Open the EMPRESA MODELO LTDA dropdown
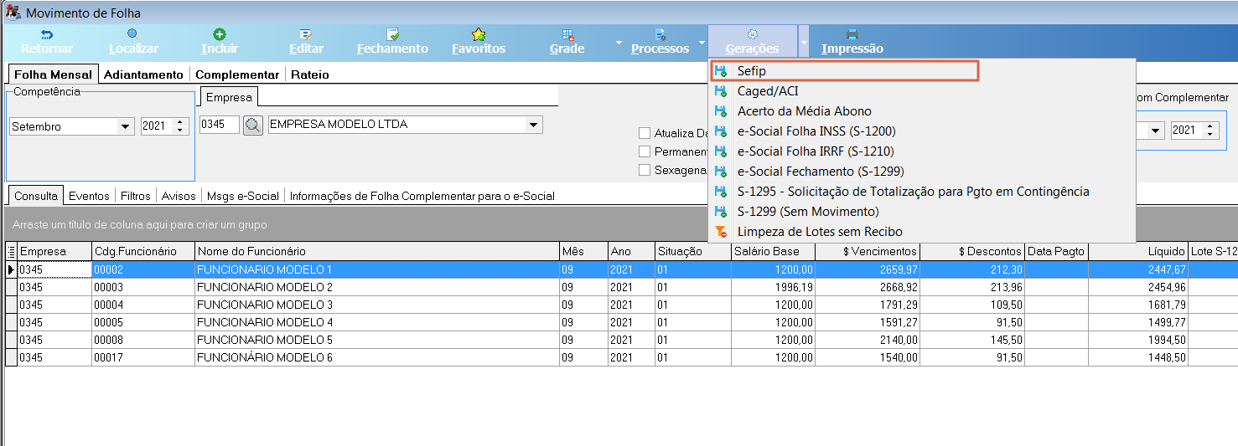The image size is (1238, 446). (x=533, y=125)
